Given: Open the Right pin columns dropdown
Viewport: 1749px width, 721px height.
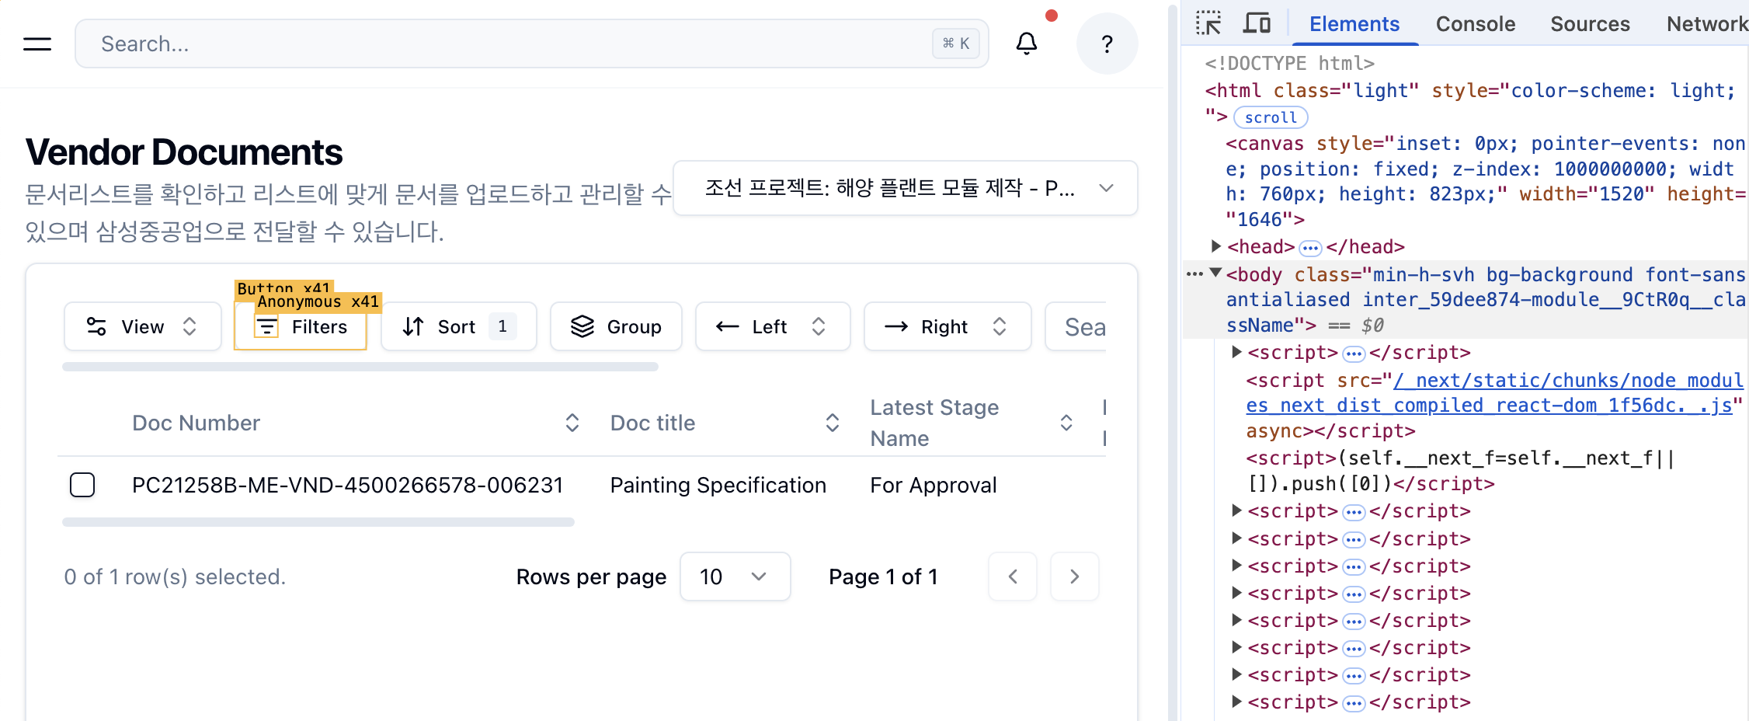Looking at the screenshot, I should point(948,326).
